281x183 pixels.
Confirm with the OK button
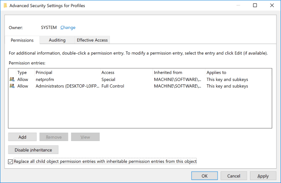point(205,176)
